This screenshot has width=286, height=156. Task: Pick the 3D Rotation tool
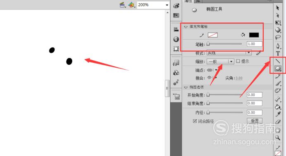pyautogui.click(x=278, y=30)
